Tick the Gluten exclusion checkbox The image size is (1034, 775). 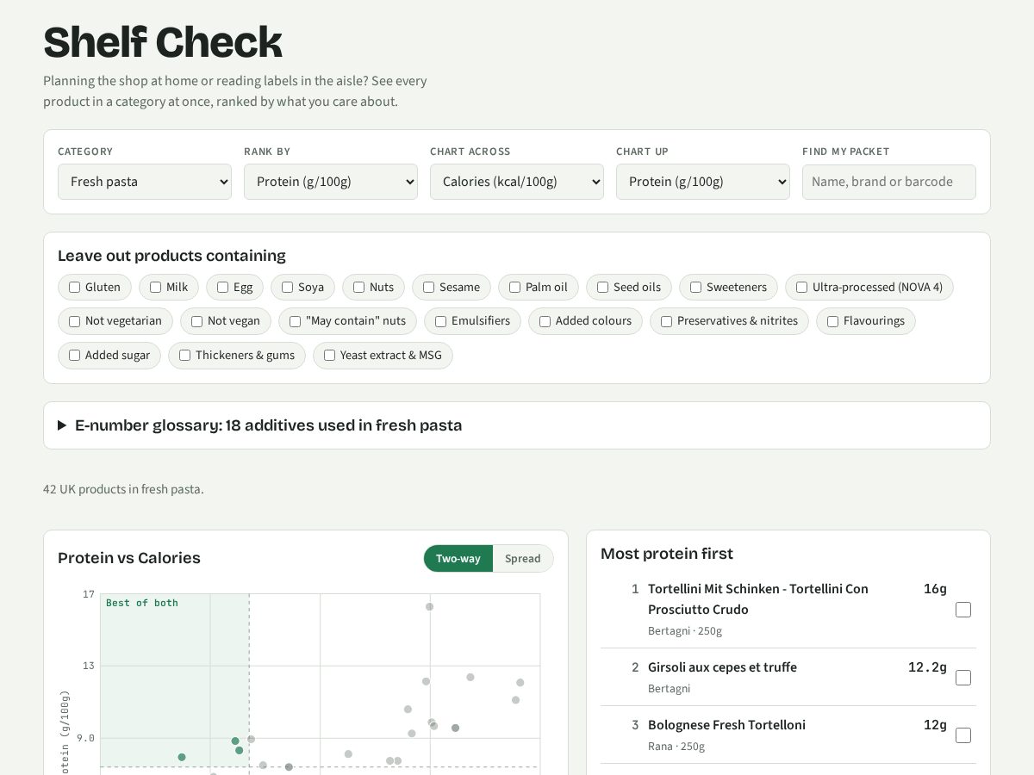click(x=75, y=288)
